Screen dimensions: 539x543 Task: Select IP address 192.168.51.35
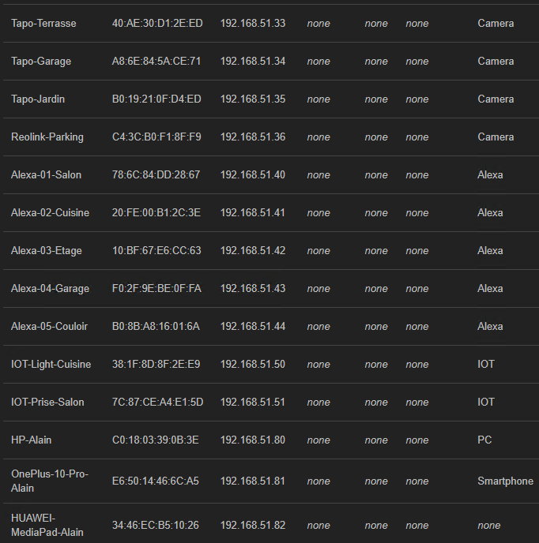252,99
